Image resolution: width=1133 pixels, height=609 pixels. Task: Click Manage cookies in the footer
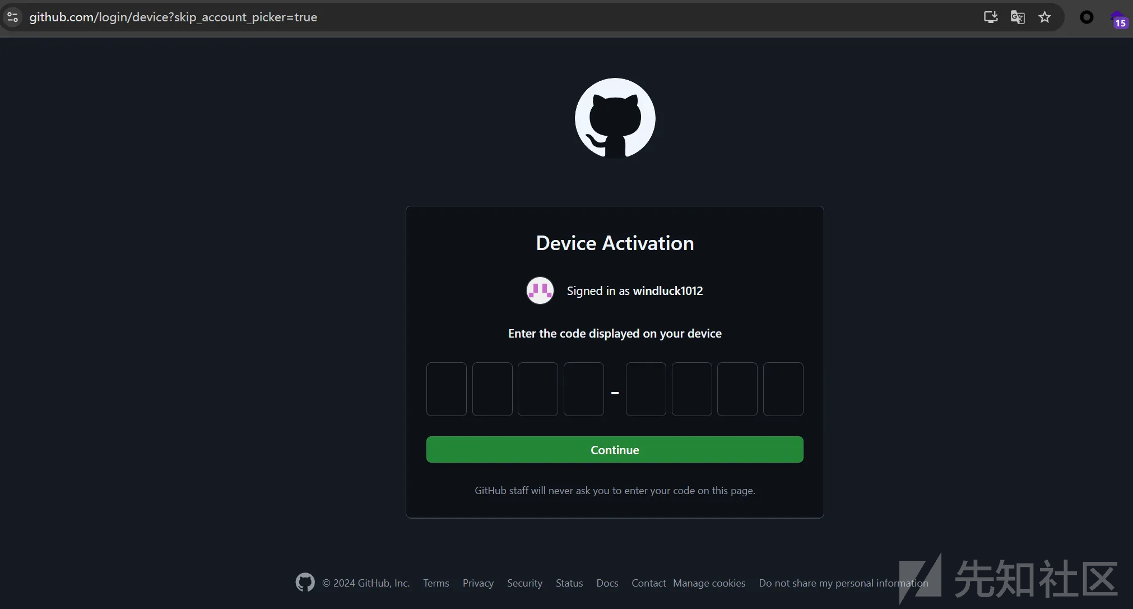pyautogui.click(x=709, y=583)
